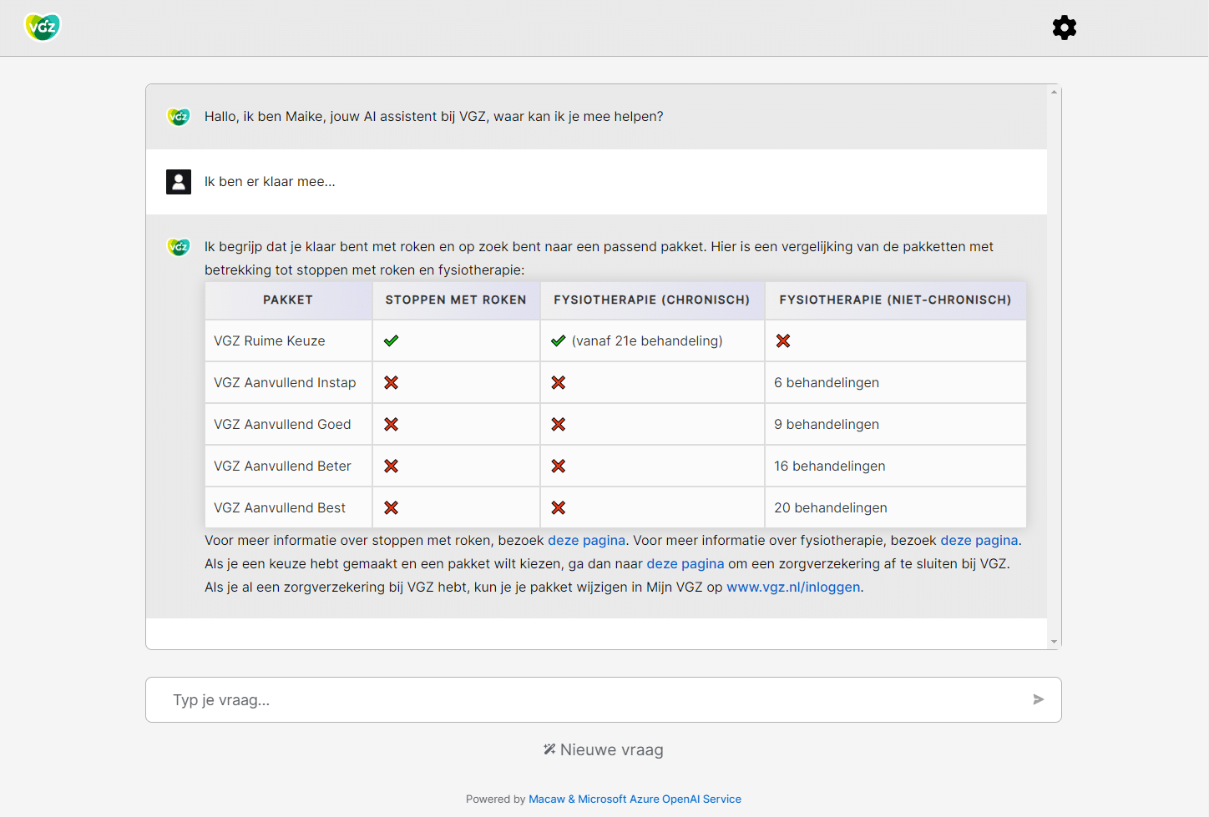The height and width of the screenshot is (817, 1209).
Task: Click the '6 behandelingen' cell
Action: [x=895, y=382]
